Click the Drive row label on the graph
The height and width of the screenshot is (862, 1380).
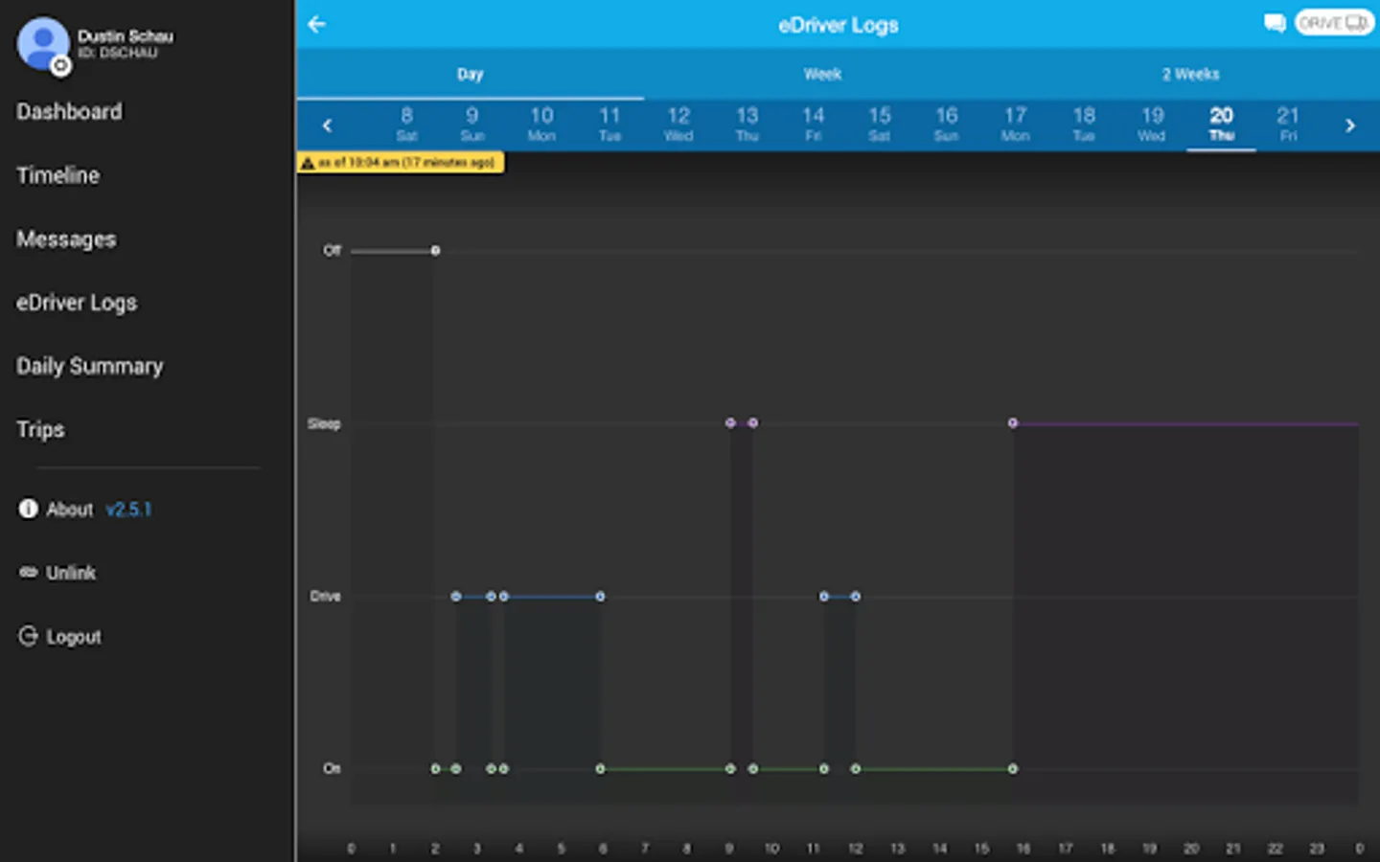tap(325, 597)
